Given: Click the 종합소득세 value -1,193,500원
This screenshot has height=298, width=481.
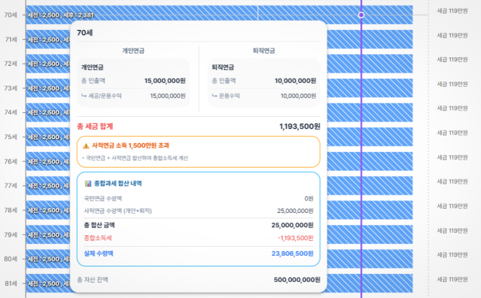Looking at the screenshot, I should coord(295,238).
